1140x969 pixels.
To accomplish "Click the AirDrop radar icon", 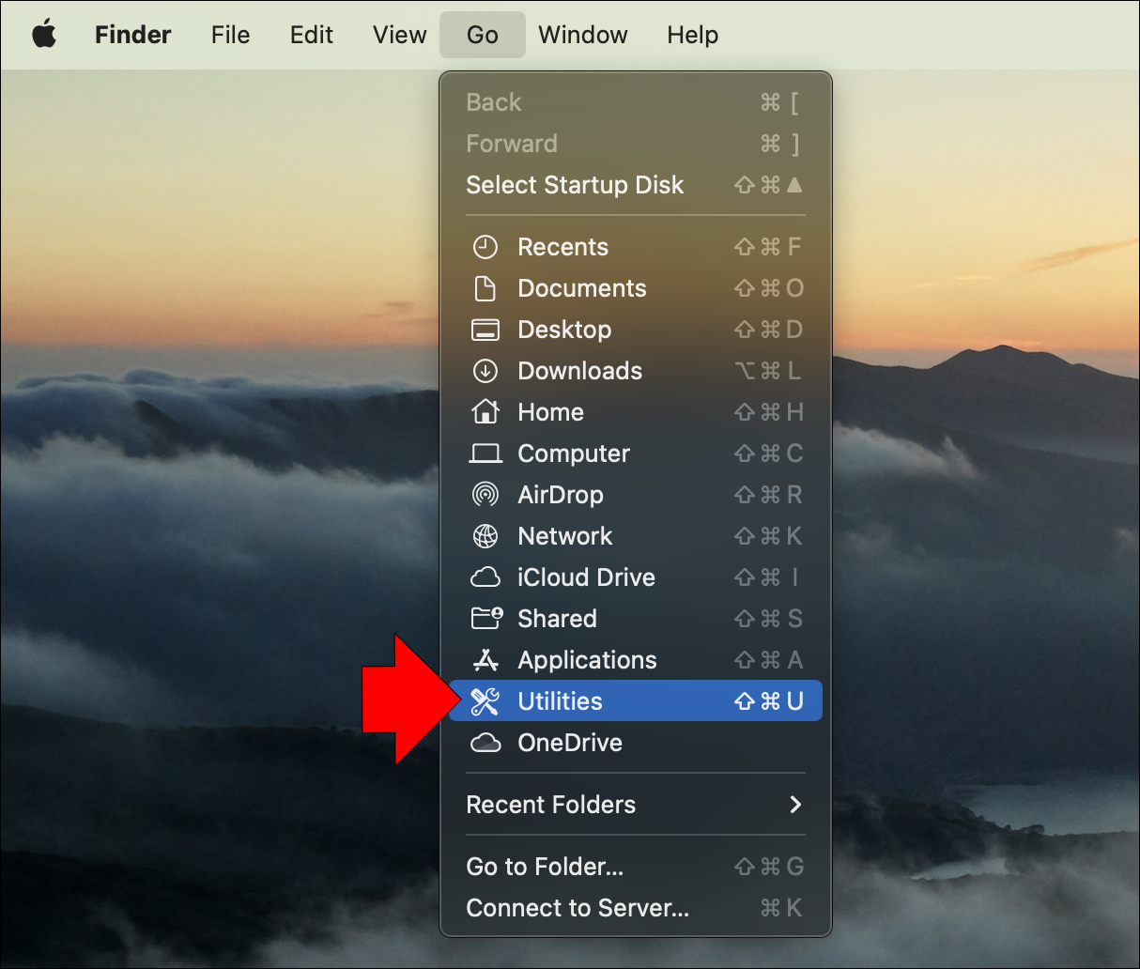I will click(485, 495).
